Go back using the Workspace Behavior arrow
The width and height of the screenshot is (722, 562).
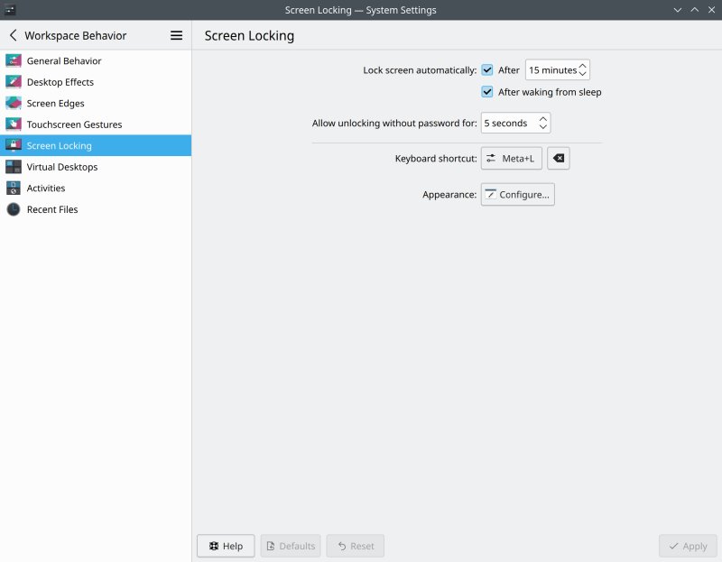pos(14,35)
